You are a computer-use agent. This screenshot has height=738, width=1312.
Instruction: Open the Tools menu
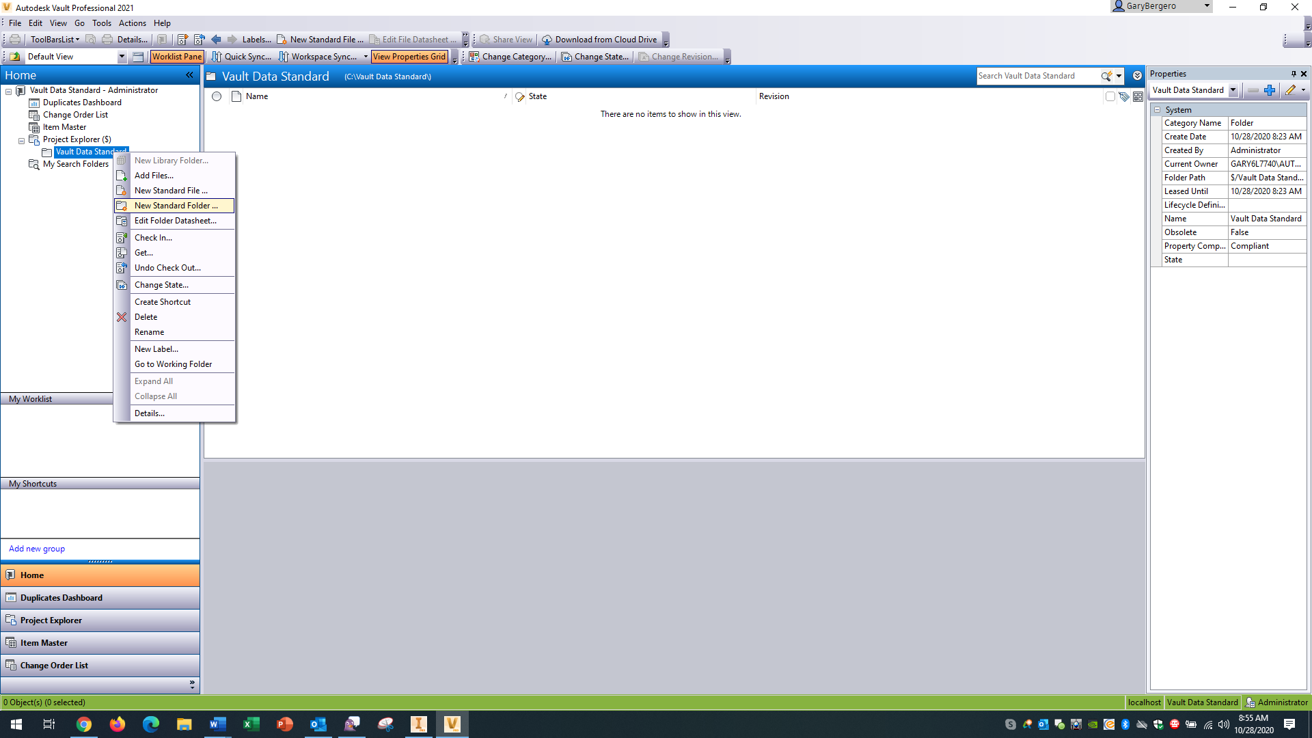101,23
